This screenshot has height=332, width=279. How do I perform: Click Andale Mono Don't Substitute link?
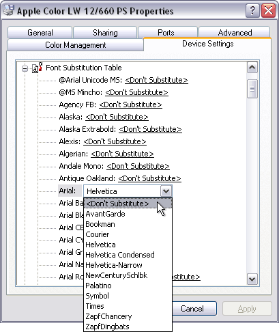point(138,166)
